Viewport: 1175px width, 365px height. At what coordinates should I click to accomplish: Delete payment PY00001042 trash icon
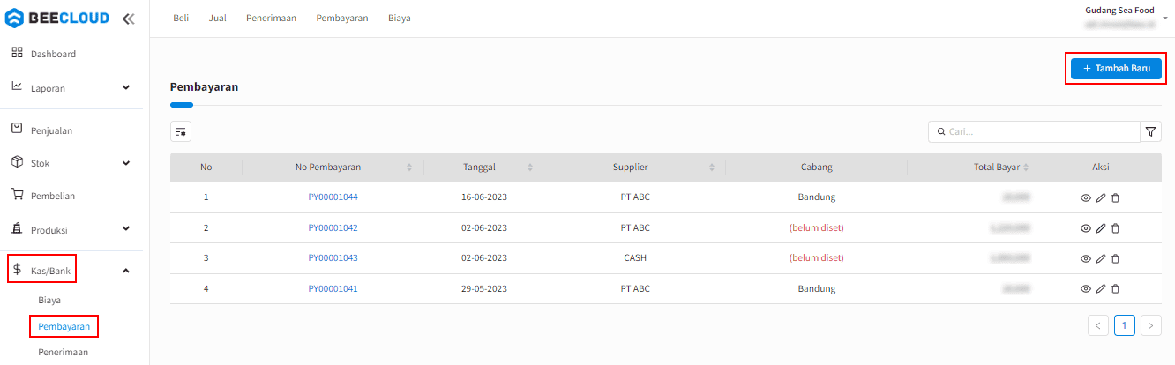point(1115,228)
